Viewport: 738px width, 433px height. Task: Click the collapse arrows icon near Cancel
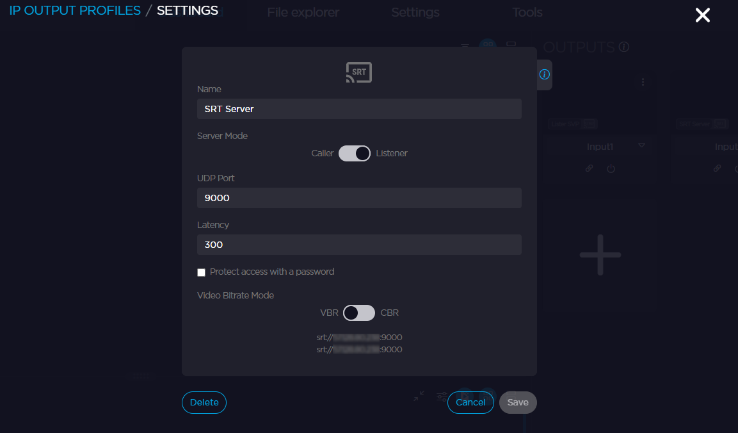click(419, 396)
